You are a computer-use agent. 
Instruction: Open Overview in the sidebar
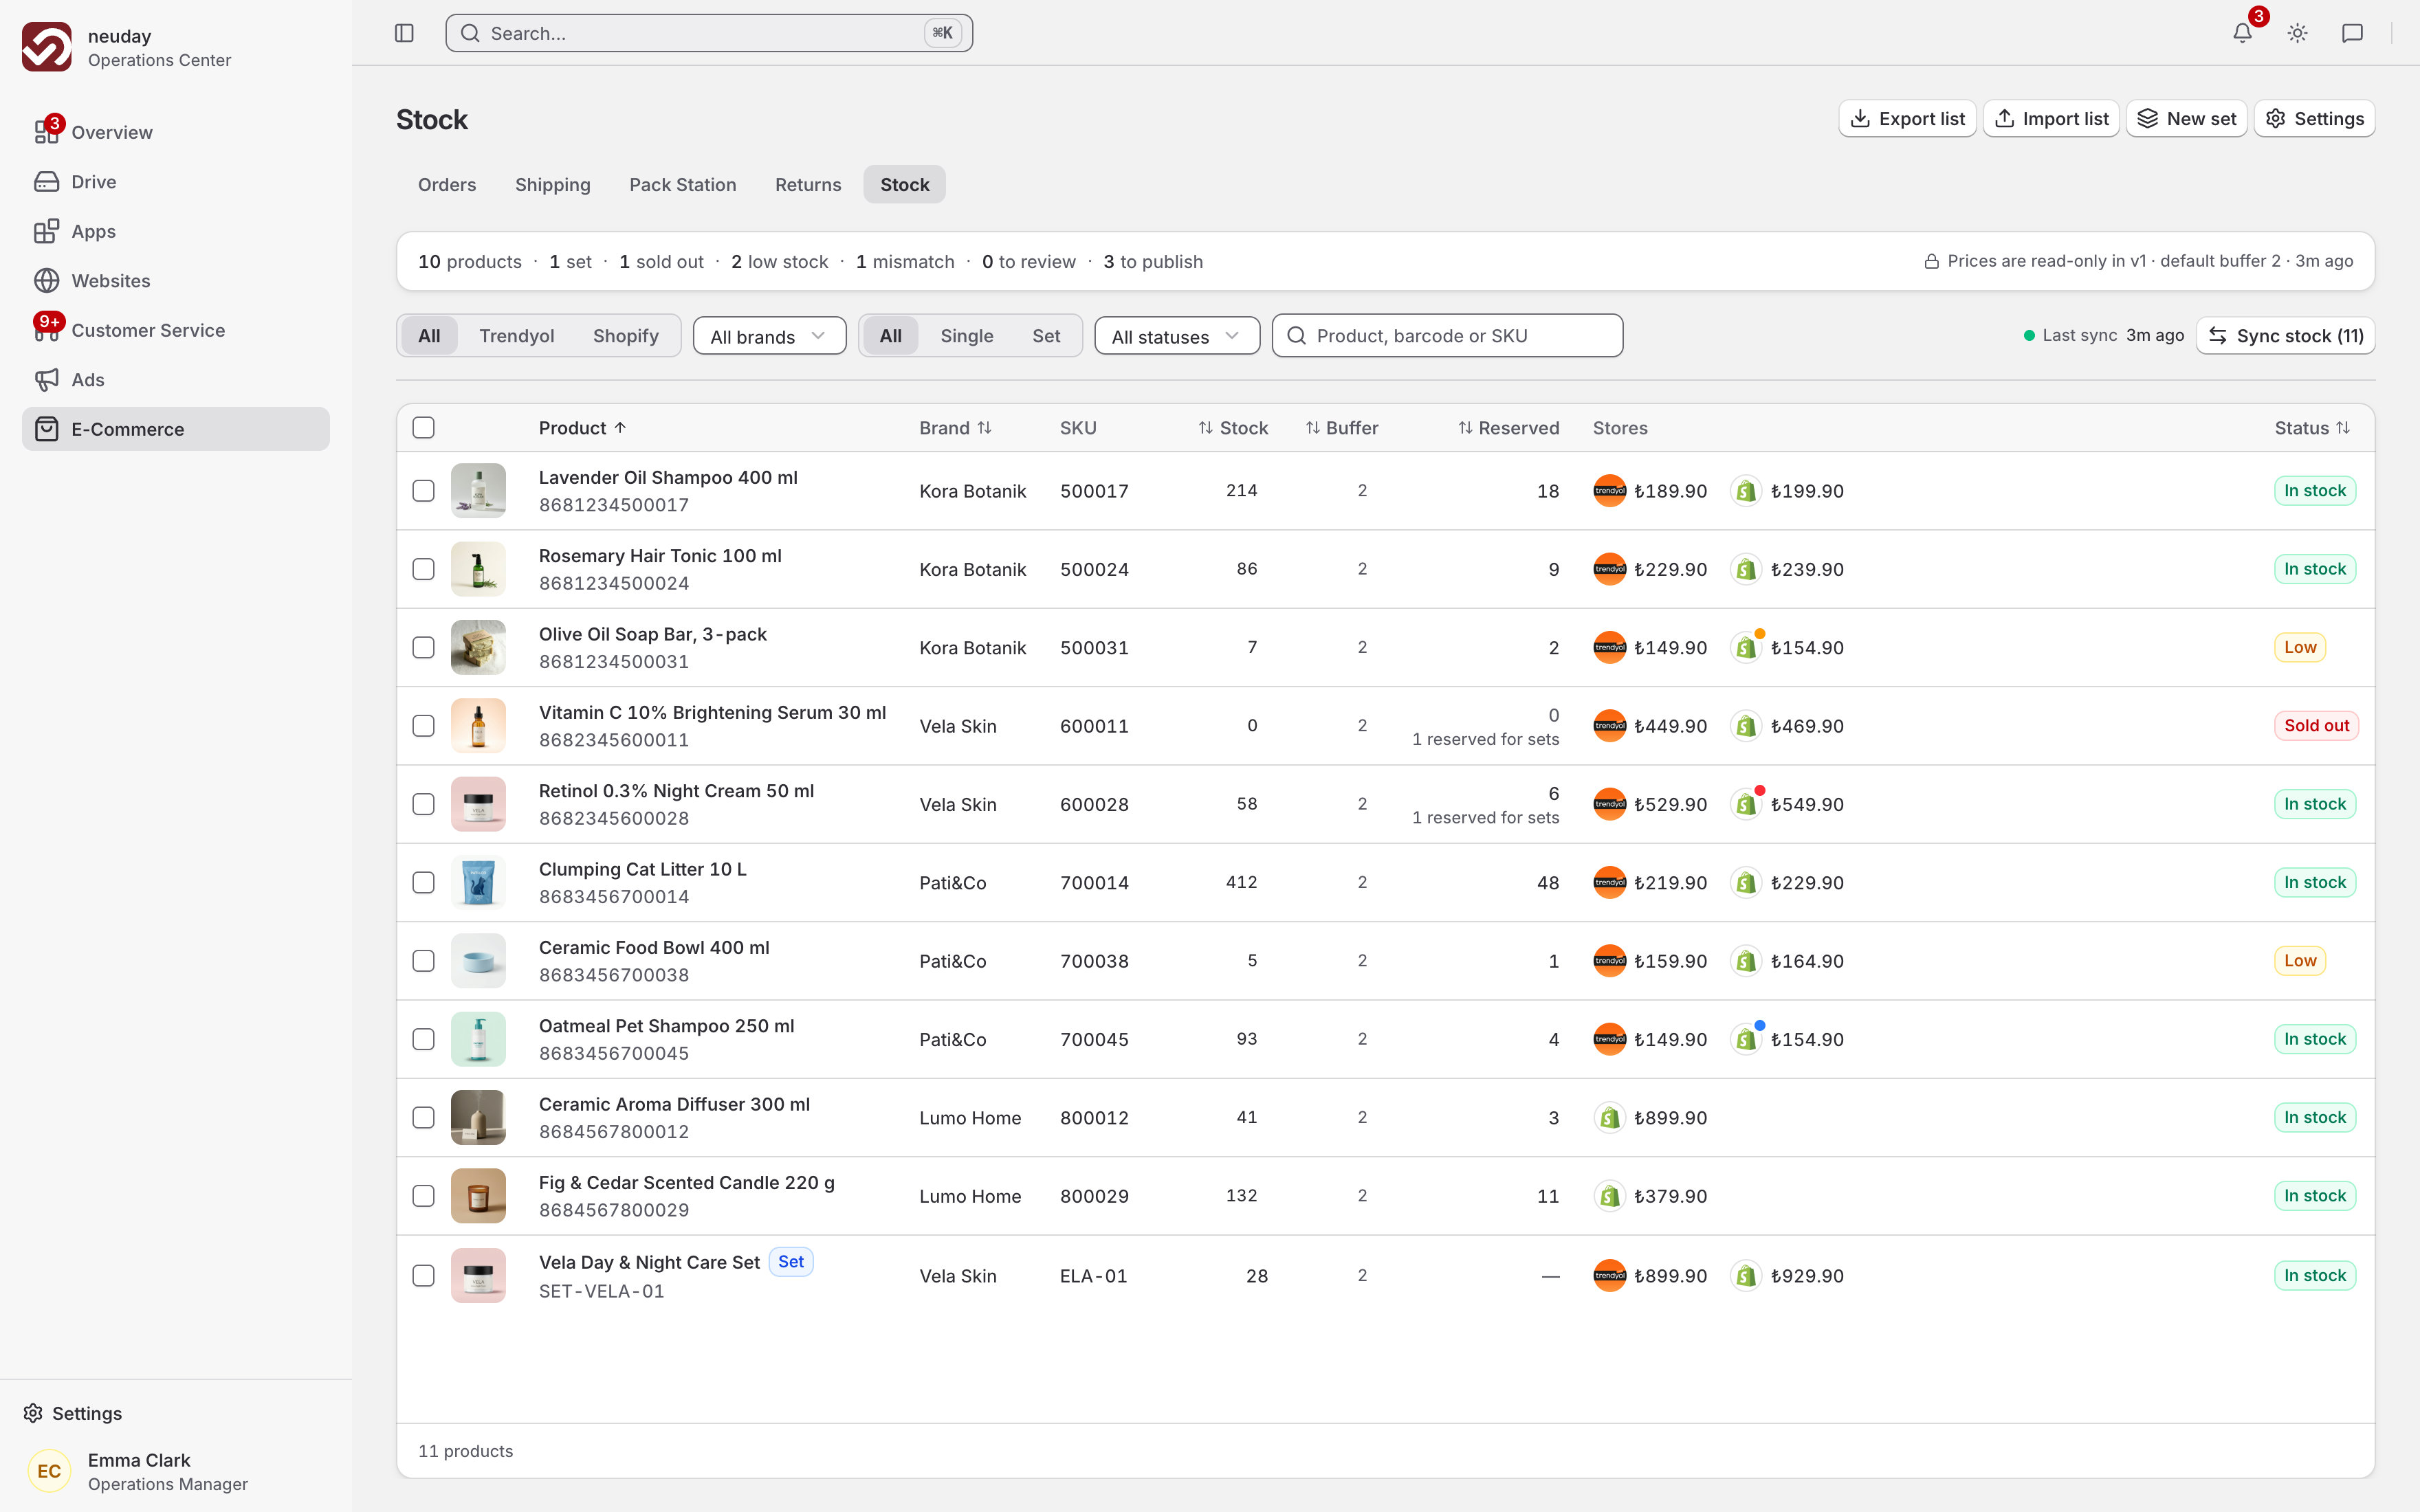point(176,132)
